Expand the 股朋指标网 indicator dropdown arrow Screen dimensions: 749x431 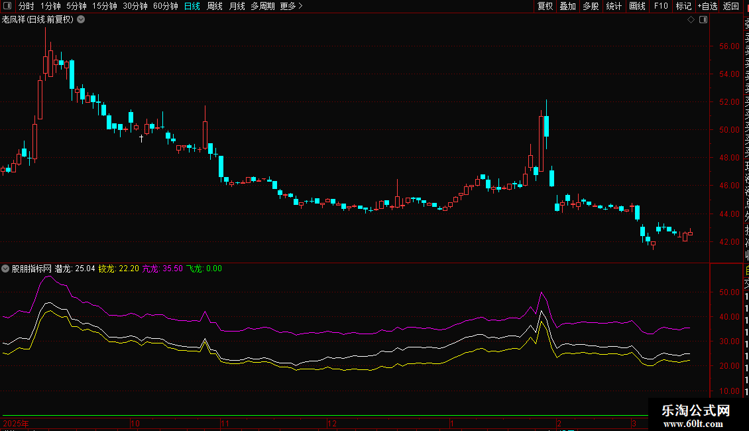[6, 269]
